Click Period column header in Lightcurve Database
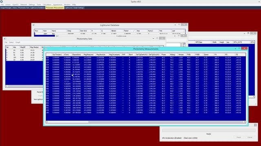Viewport: 261px width, 146px height. (x=129, y=31)
